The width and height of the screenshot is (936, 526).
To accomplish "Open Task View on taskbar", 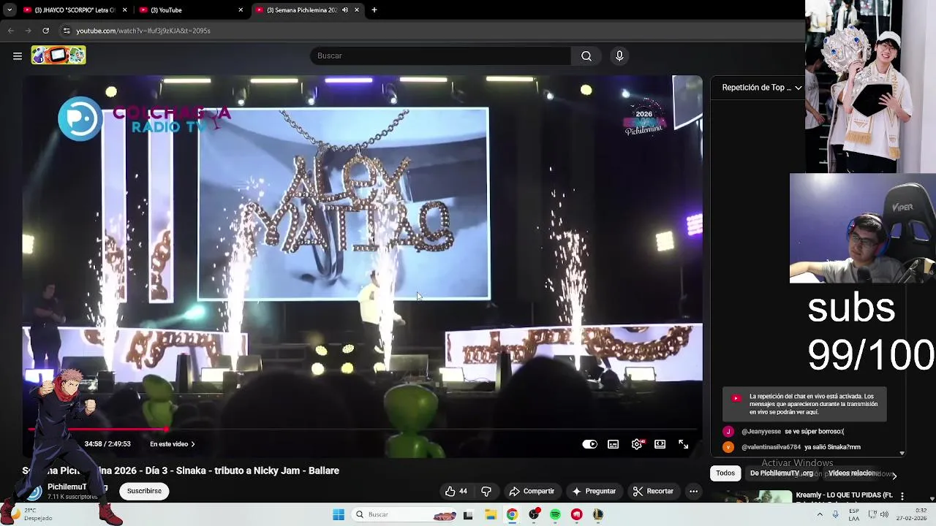I will click(x=468, y=514).
